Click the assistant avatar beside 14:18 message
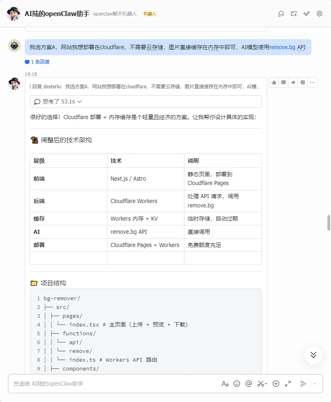The width and height of the screenshot is (331, 402). [x=14, y=84]
